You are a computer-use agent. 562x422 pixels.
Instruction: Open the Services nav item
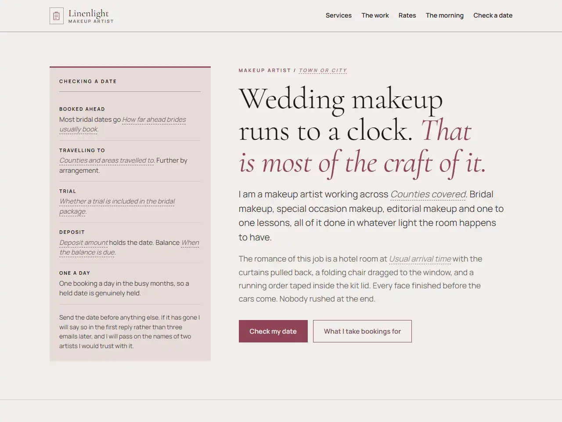[339, 15]
